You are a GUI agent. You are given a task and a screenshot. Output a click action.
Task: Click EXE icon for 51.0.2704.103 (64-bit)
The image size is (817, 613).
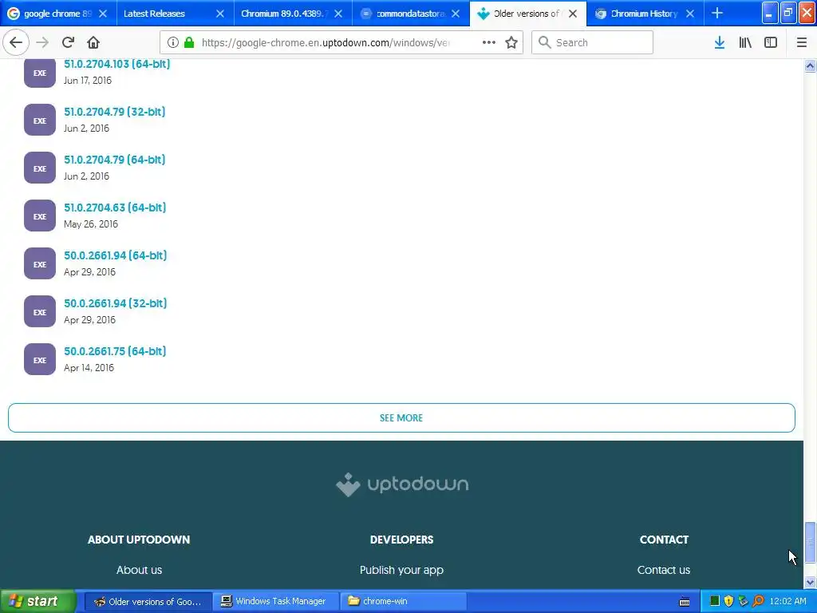click(40, 73)
